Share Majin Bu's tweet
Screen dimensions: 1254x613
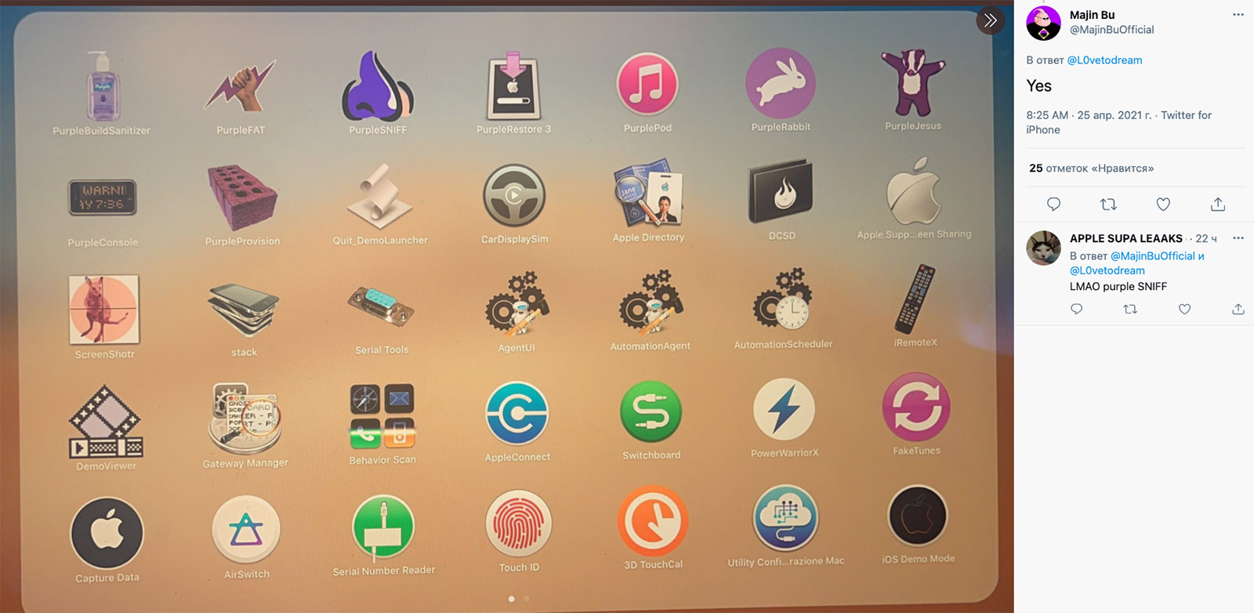[1218, 205]
